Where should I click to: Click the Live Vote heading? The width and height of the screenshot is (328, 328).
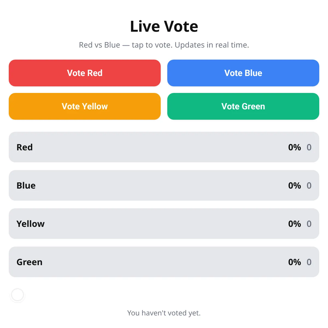[164, 27]
